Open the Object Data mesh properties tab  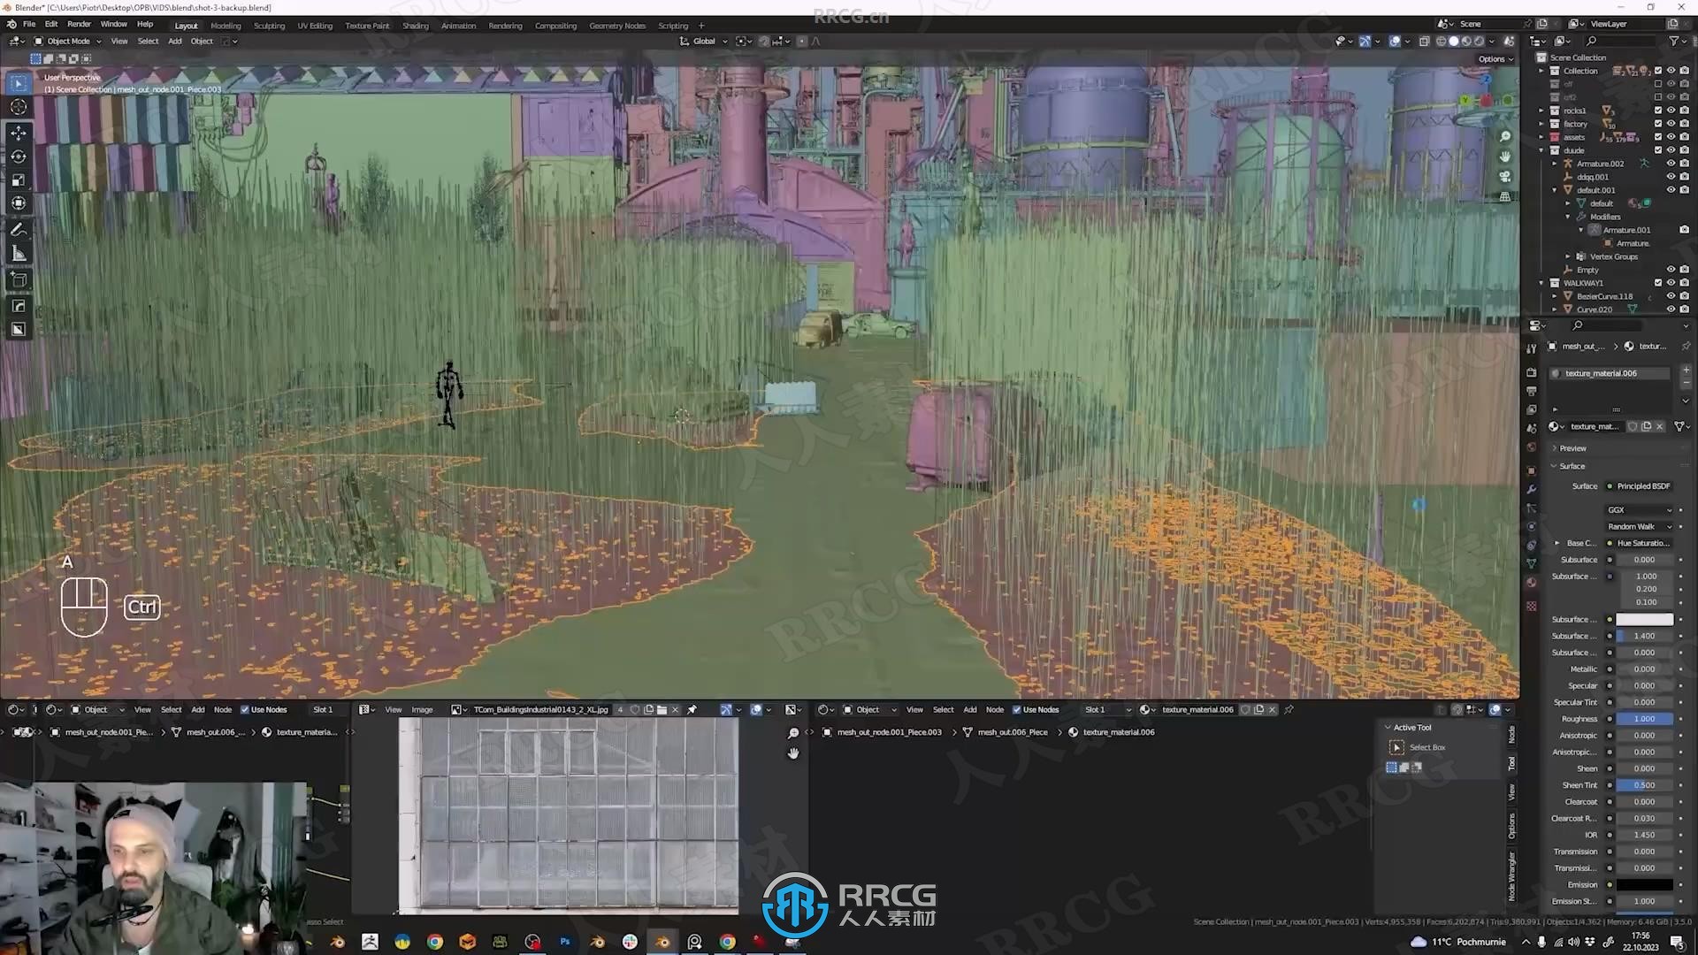(x=1532, y=563)
